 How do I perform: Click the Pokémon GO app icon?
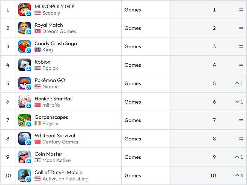point(24,83)
